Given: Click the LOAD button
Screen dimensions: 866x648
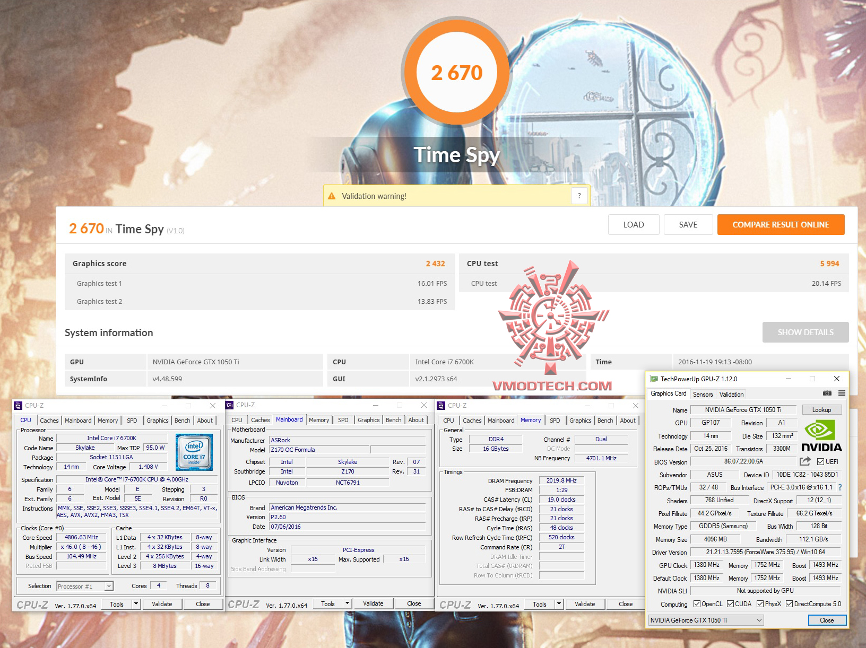Looking at the screenshot, I should click(634, 224).
